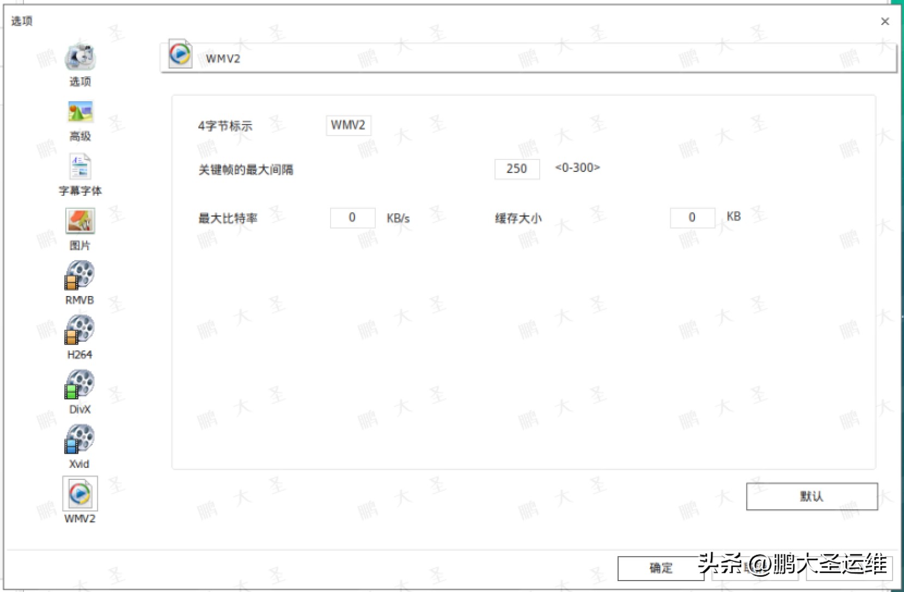Select the 选项 options sidebar icon
Viewport: 904px width, 592px height.
(x=80, y=57)
